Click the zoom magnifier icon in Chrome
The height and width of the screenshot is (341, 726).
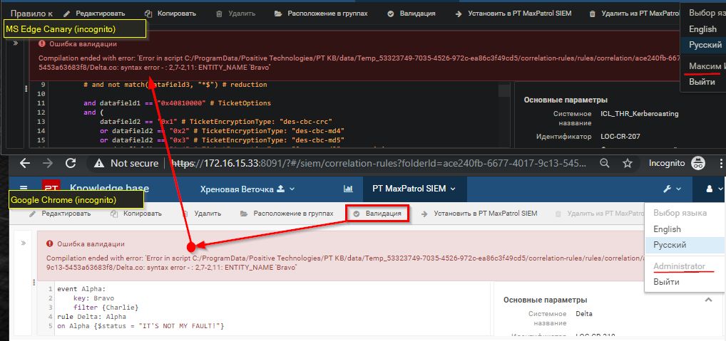605,163
